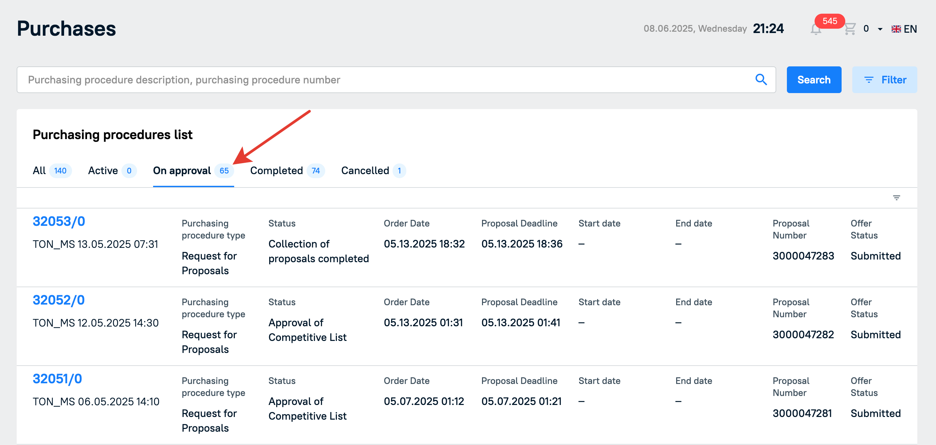Viewport: 936px width, 445px height.
Task: Click the table filter icon above list
Action: tap(896, 197)
